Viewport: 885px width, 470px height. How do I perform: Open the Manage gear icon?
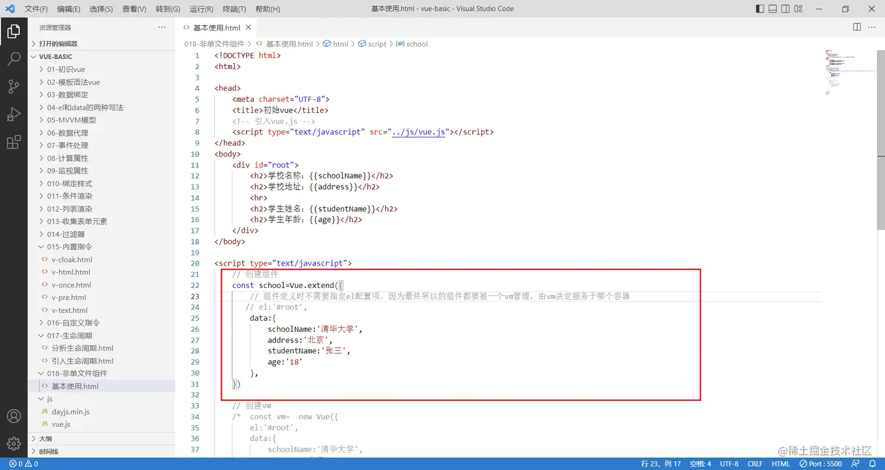[x=13, y=444]
